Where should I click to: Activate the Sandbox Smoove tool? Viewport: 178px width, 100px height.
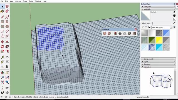pyautogui.click(x=115, y=33)
